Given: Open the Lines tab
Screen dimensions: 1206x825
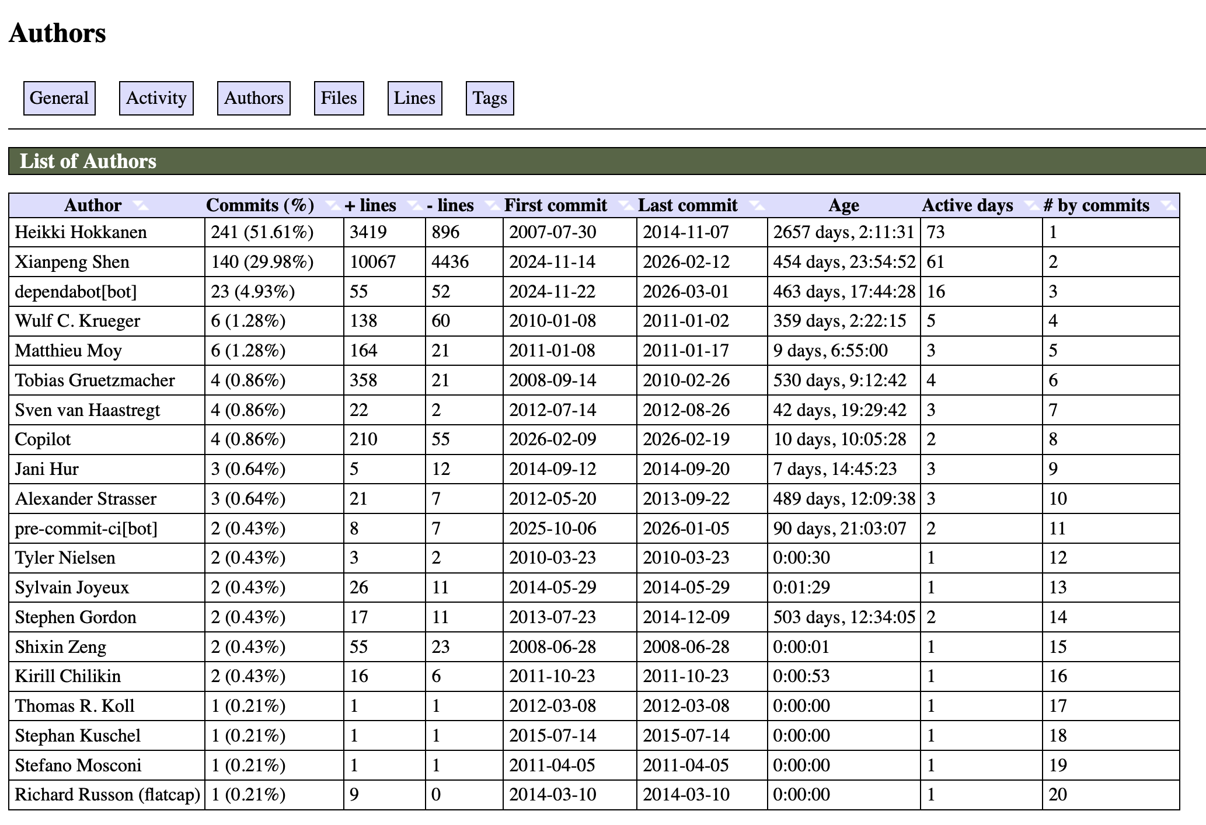Looking at the screenshot, I should pos(414,98).
